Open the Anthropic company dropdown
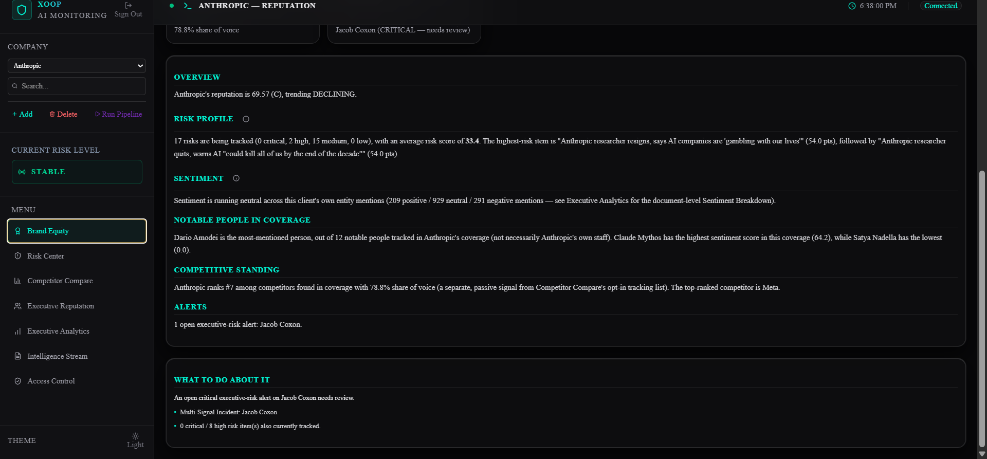This screenshot has width=987, height=459. (77, 66)
